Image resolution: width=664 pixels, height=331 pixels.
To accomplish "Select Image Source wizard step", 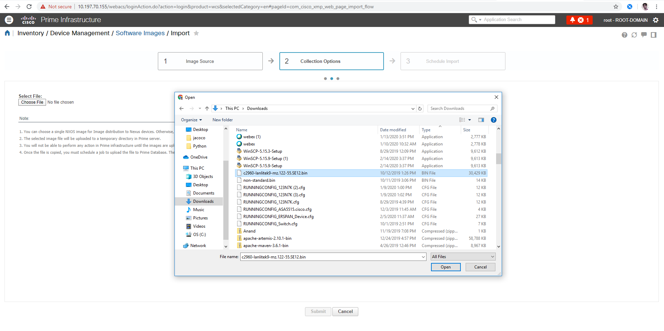I will pyautogui.click(x=210, y=61).
